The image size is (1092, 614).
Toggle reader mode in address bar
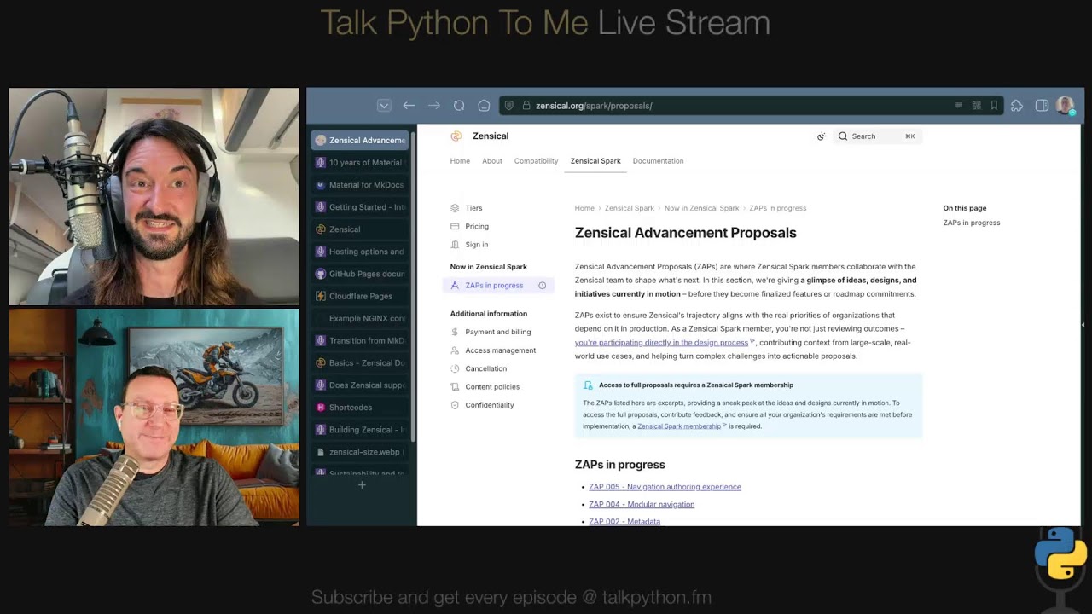[959, 106]
